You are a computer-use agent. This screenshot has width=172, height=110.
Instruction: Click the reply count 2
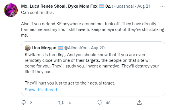click(31, 103)
